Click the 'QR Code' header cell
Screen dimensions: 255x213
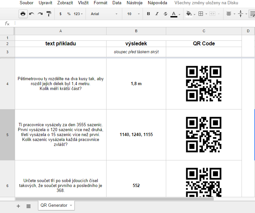204,44
